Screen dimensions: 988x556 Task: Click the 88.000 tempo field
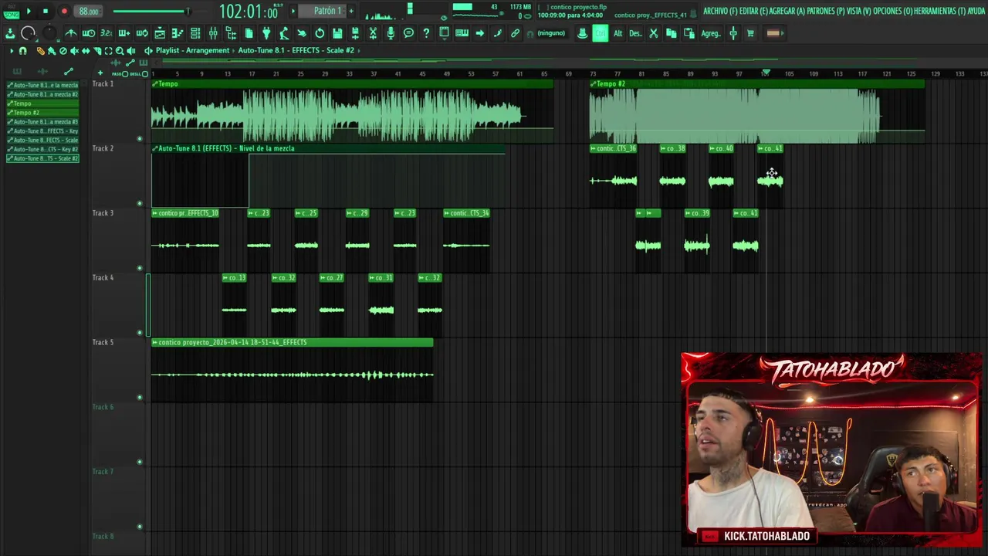tap(89, 11)
